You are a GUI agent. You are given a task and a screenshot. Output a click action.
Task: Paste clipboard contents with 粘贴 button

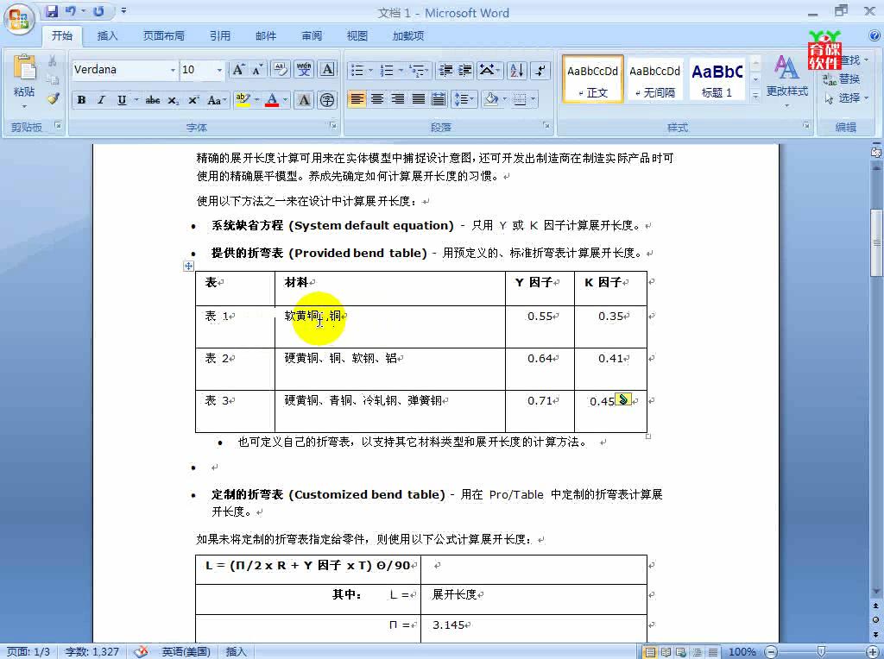click(x=24, y=82)
